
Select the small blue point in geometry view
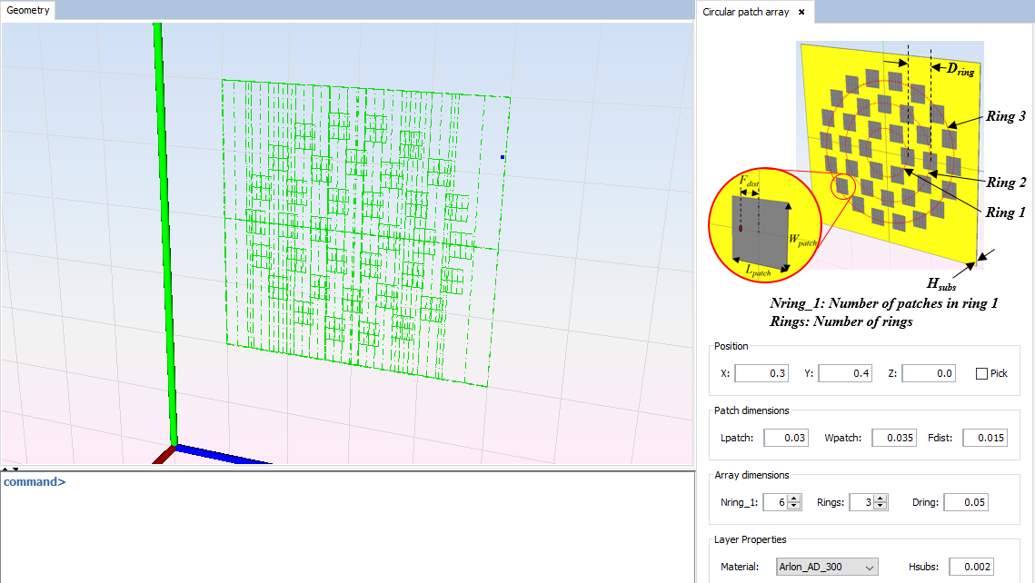click(x=503, y=157)
